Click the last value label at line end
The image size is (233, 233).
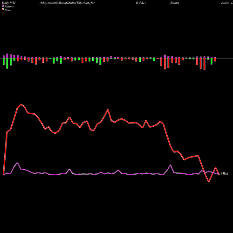[x=225, y=174]
